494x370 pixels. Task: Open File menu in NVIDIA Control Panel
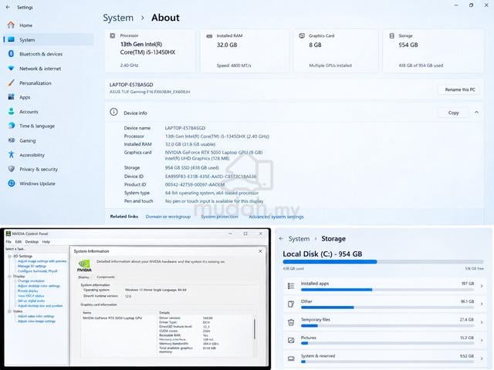pyautogui.click(x=8, y=241)
